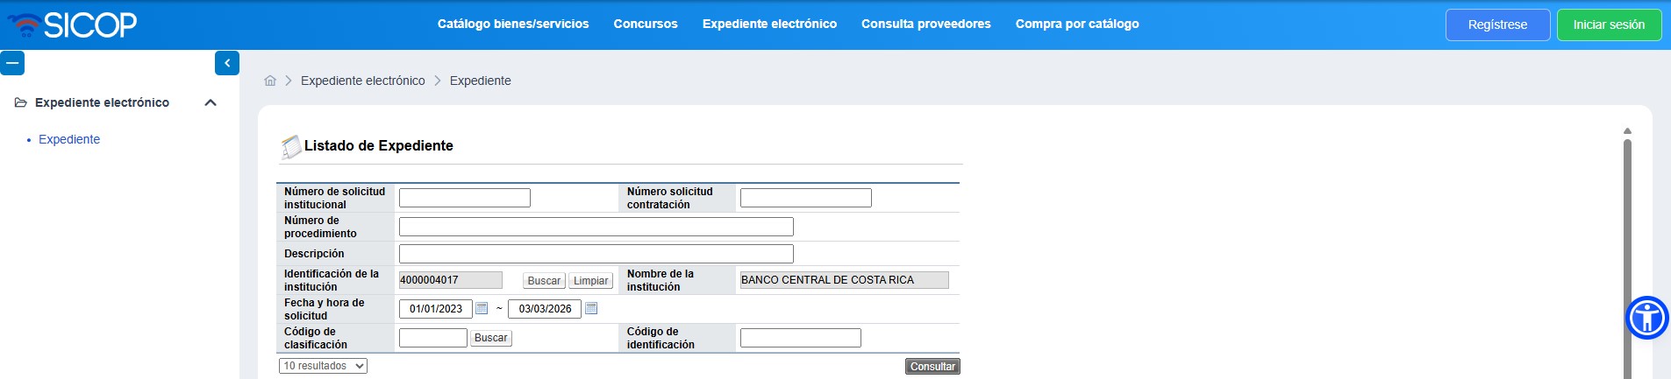This screenshot has height=379, width=1671.
Task: Collapse sidebar with the left chevron button
Action: [x=227, y=63]
